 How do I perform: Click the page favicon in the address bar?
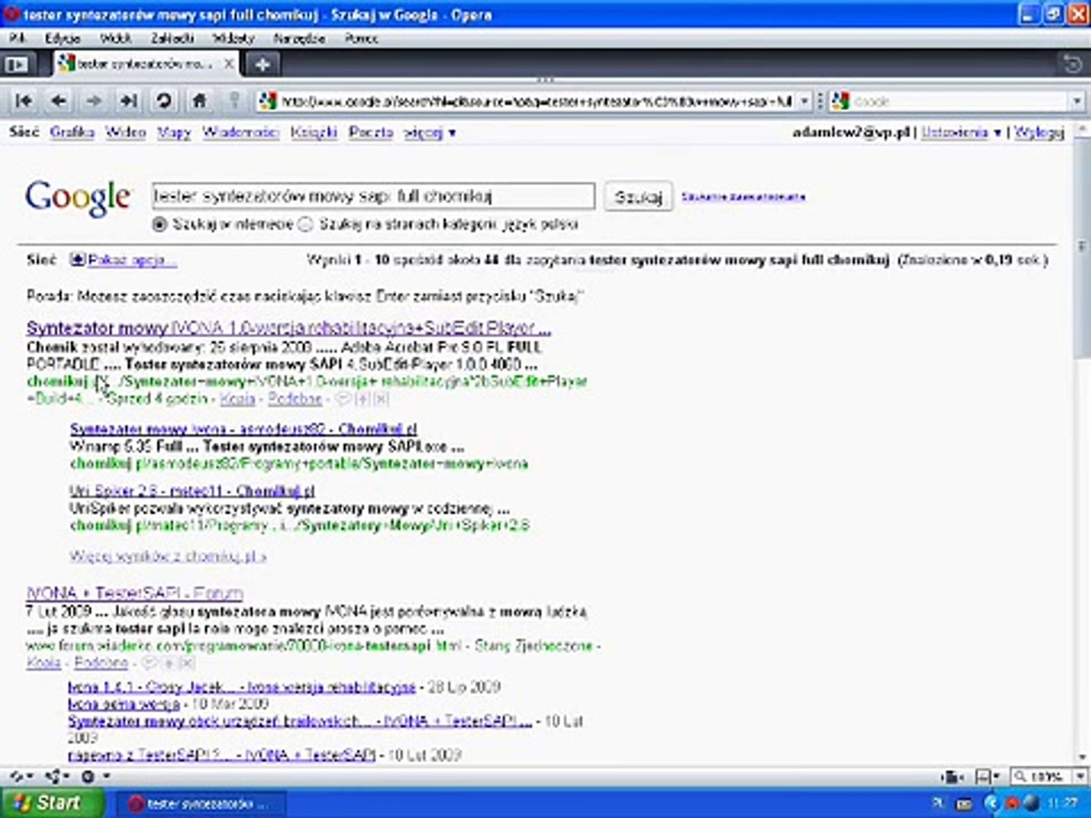click(x=267, y=101)
